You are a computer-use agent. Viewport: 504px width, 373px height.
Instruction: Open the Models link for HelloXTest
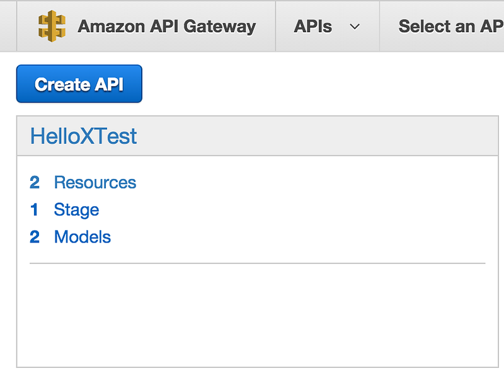[83, 237]
